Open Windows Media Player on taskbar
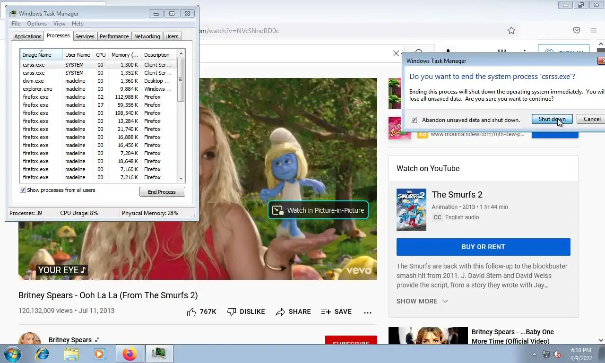 click(x=100, y=354)
